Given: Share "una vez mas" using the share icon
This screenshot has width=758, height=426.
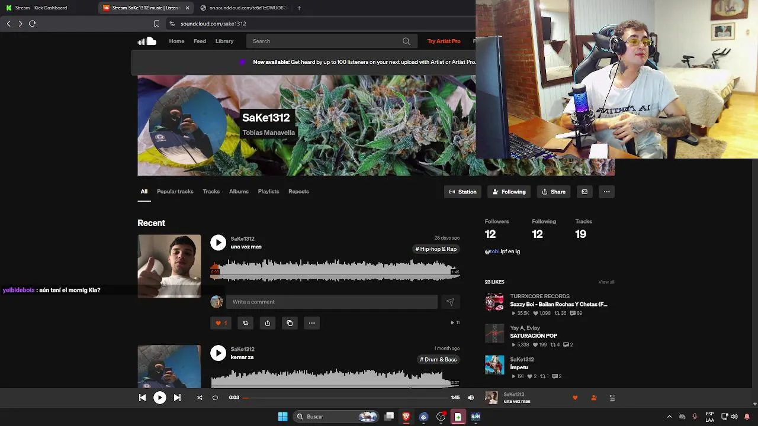Looking at the screenshot, I should pyautogui.click(x=268, y=323).
